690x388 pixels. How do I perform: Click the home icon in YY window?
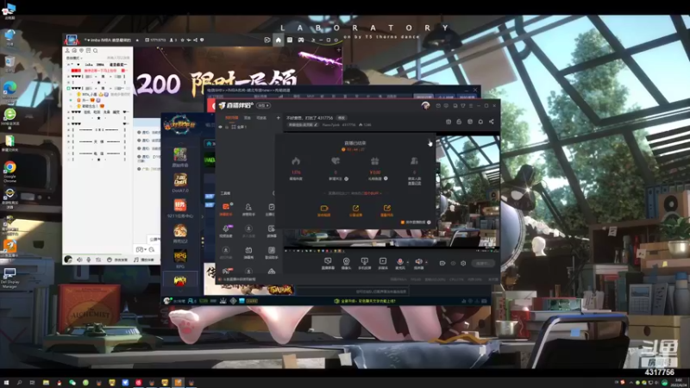(278, 40)
